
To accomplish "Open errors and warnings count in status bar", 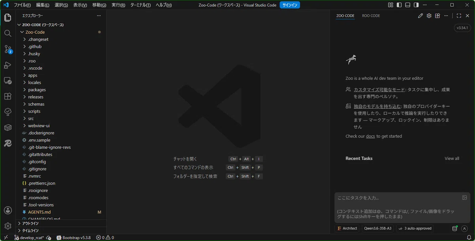I will 105,238.
